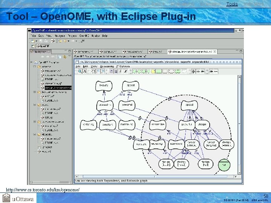Open the View menu in diagram window
271x203 pixels.
(94, 66)
